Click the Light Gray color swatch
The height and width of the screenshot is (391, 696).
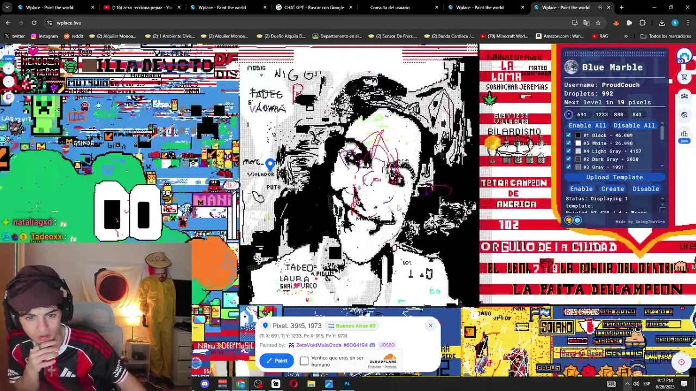[x=578, y=151]
